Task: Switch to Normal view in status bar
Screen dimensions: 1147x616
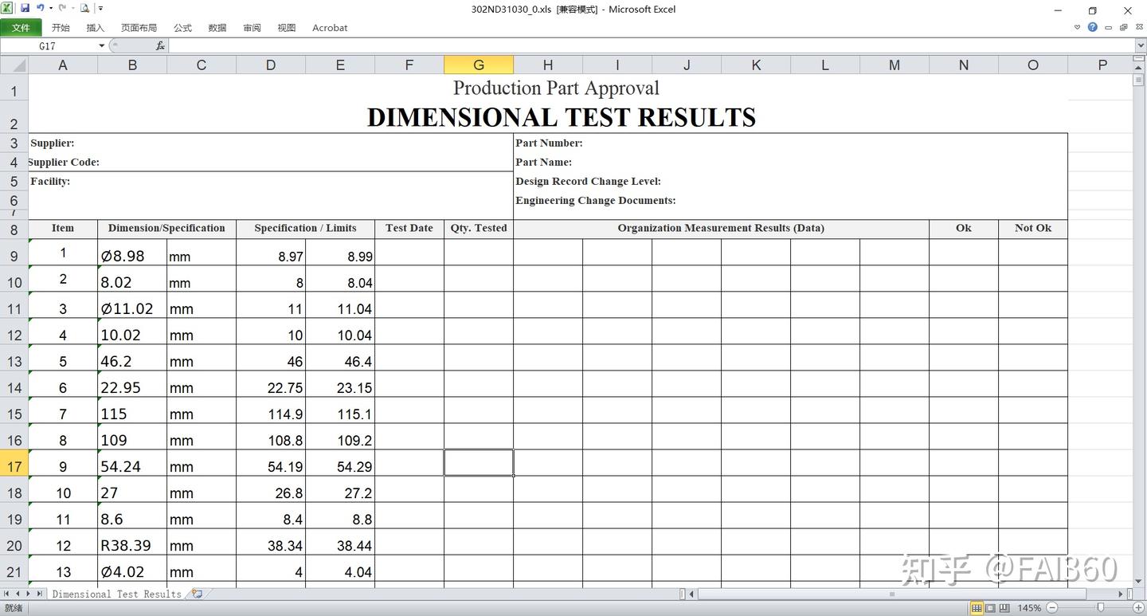Action: coord(977,608)
